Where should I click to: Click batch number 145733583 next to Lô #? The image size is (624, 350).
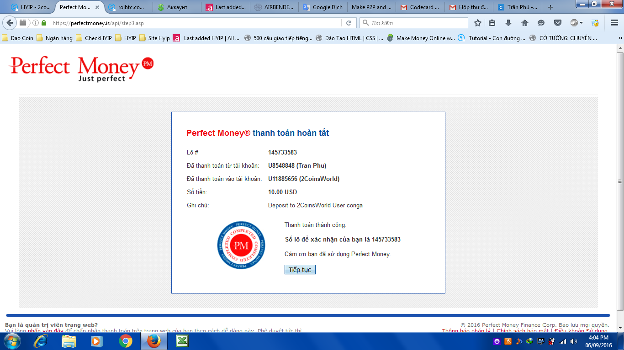282,152
